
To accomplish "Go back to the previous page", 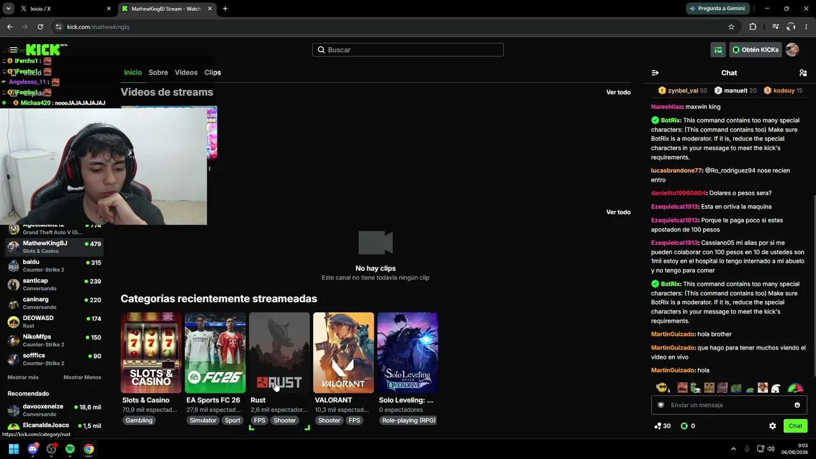I will pos(10,27).
